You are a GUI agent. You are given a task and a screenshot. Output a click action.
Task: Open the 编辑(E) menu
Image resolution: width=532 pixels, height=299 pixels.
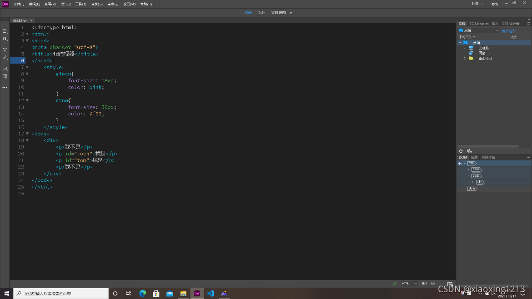(x=34, y=4)
